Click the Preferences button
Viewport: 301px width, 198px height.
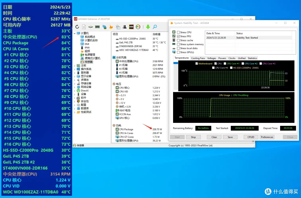tap(267, 137)
